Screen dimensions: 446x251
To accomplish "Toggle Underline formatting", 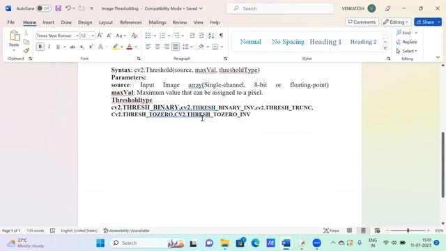I will pos(58,47).
